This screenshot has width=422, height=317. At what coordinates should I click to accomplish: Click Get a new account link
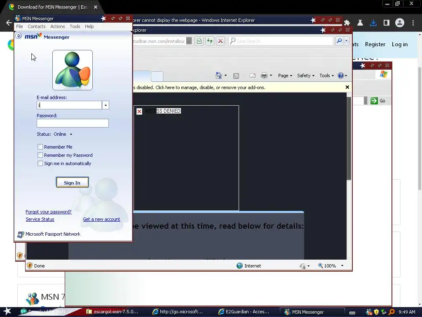click(x=101, y=219)
